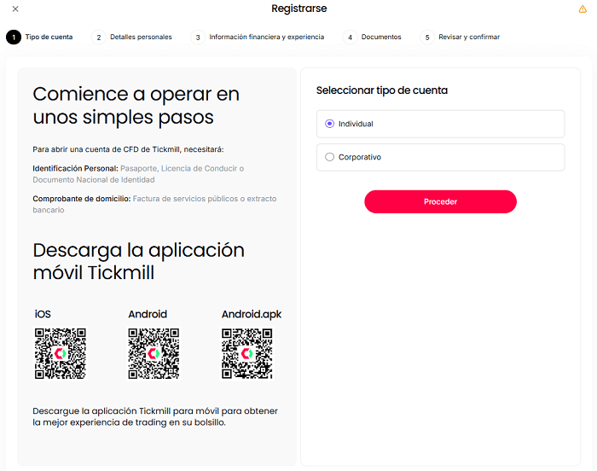Screen dimensions: 597x471
Task: Click the red Proceder button
Action: [x=440, y=201]
